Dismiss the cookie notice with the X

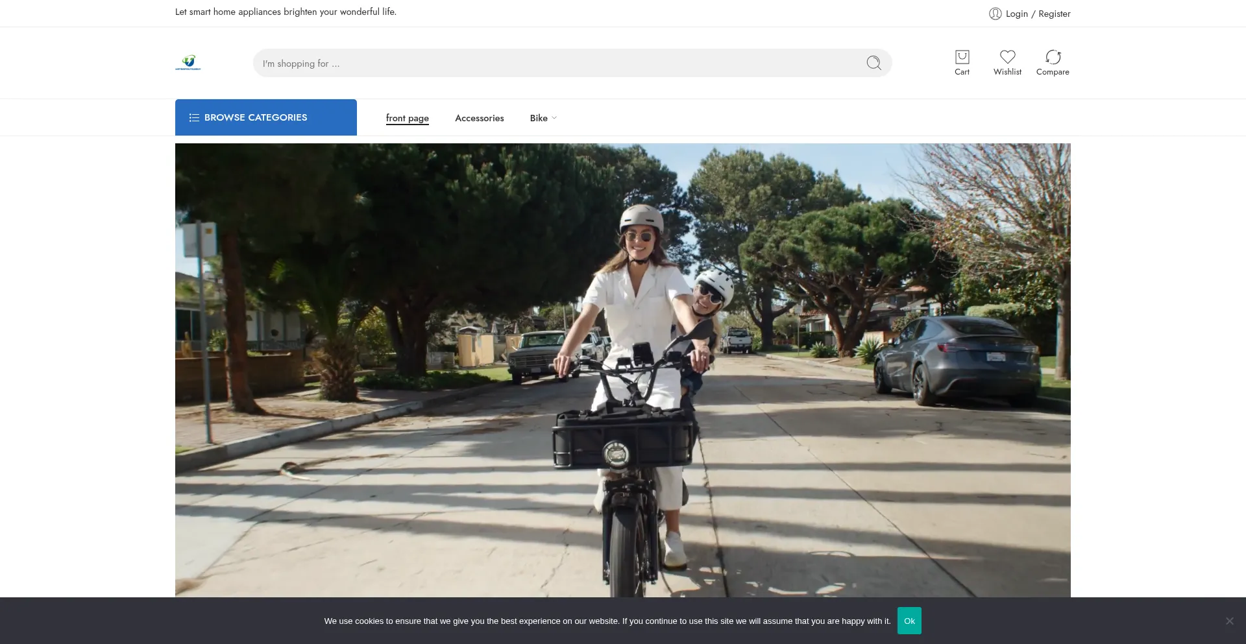click(x=1229, y=621)
